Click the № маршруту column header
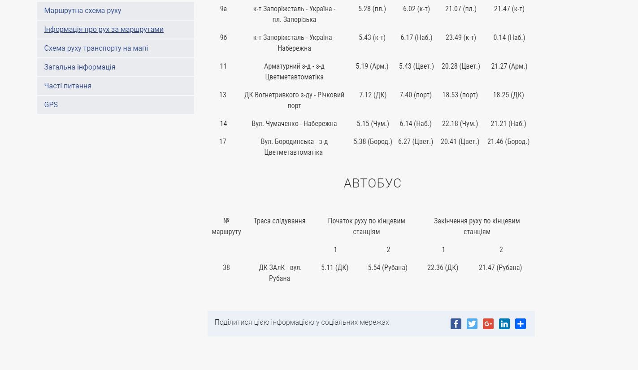 click(226, 226)
